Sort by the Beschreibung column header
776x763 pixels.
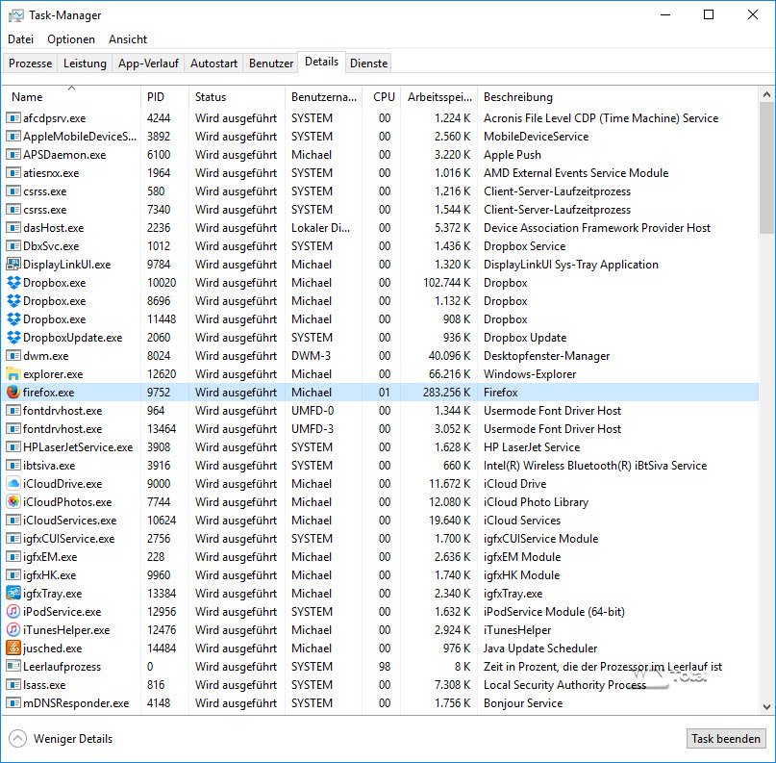pyautogui.click(x=617, y=97)
